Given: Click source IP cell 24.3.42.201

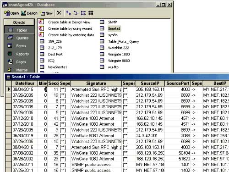Looking at the screenshot, I should [x=150, y=136].
